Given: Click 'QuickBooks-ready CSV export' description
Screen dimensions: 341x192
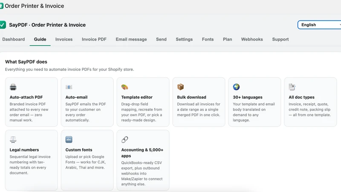Looking at the screenshot, I should [x=142, y=174].
